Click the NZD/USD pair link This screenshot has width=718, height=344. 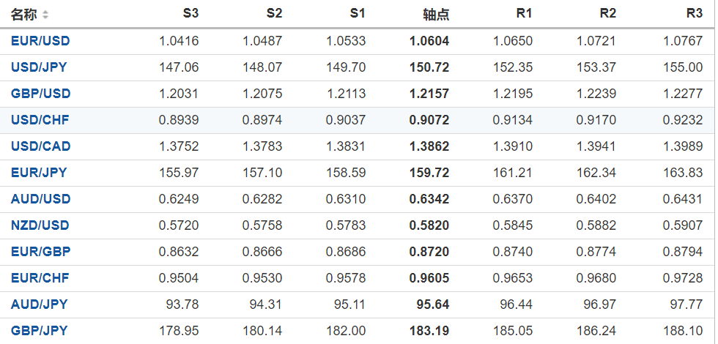40,225
